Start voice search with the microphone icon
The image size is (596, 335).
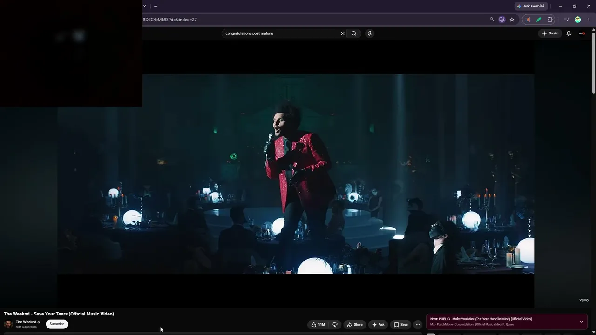coord(370,33)
